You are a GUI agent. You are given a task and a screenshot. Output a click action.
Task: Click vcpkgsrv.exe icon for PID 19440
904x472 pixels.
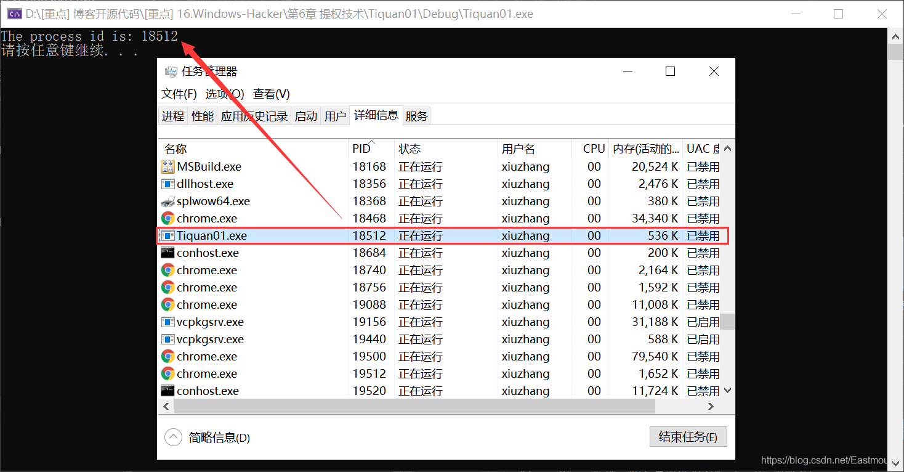pos(167,339)
